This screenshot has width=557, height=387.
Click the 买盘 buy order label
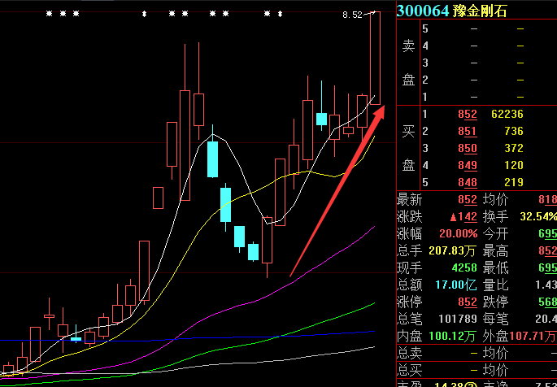tap(408, 148)
